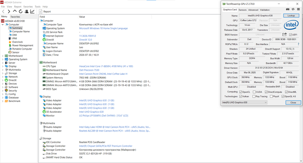Go forward with AIDA64 toolbar forward arrow
The width and height of the screenshot is (303, 163).
(x=9, y=12)
